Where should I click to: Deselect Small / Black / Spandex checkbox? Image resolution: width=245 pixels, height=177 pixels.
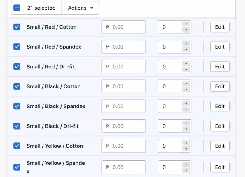[17, 106]
